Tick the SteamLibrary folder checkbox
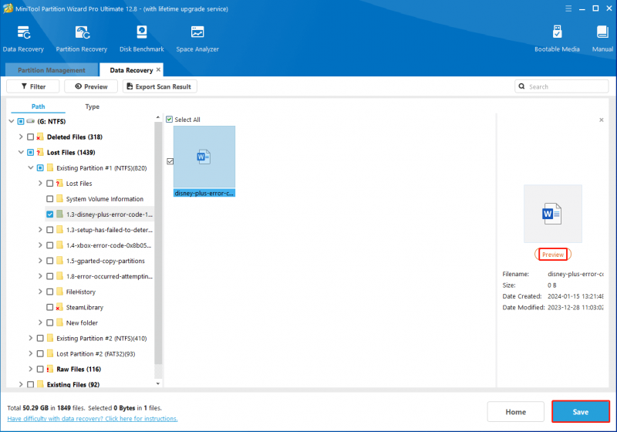 tap(49, 307)
